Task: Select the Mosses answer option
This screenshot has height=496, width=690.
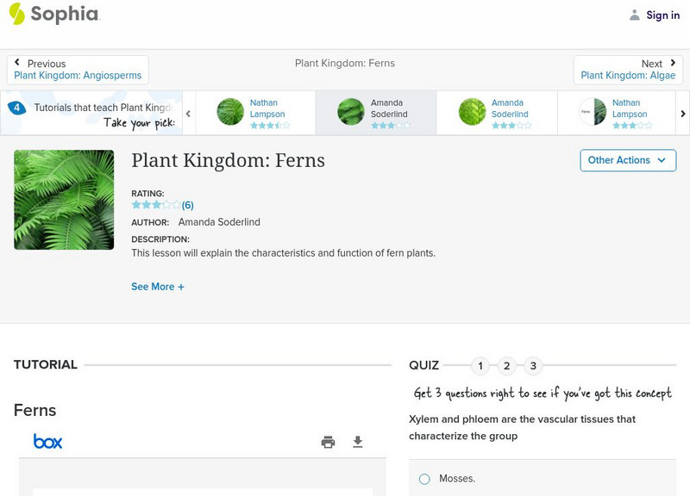Action: pos(423,478)
